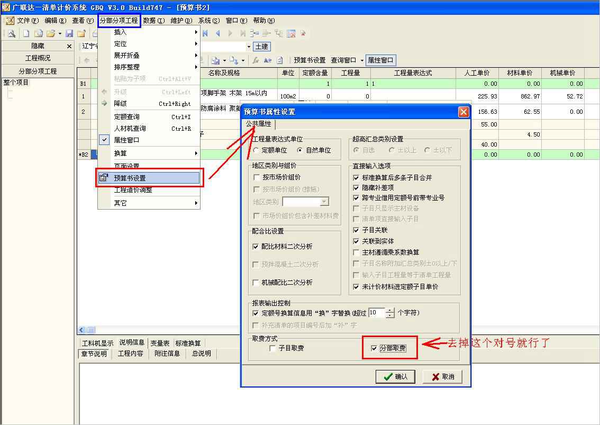Click the 土建 toolbar button
Screen dimensions: 600x425
click(x=262, y=47)
